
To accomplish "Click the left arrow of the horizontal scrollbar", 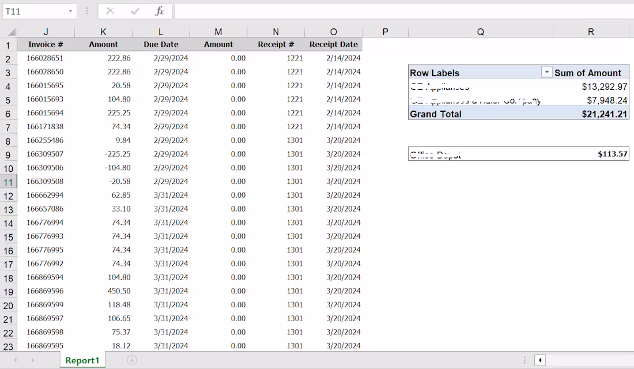I will pos(539,360).
